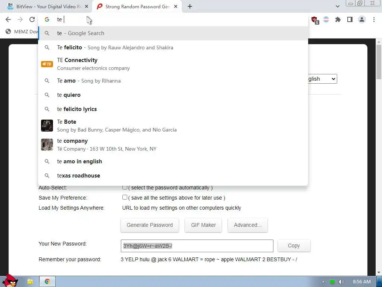Click the Chrome taskbar button
This screenshot has height=287, width=382.
tap(47, 282)
